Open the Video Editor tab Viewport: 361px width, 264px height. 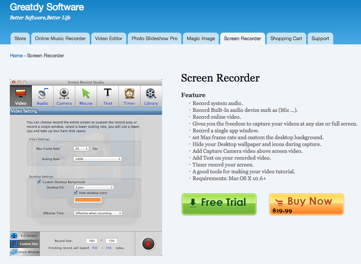(x=109, y=39)
